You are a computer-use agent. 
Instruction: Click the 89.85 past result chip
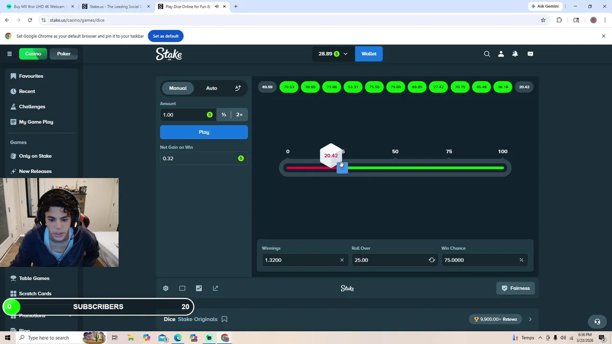[x=417, y=87]
